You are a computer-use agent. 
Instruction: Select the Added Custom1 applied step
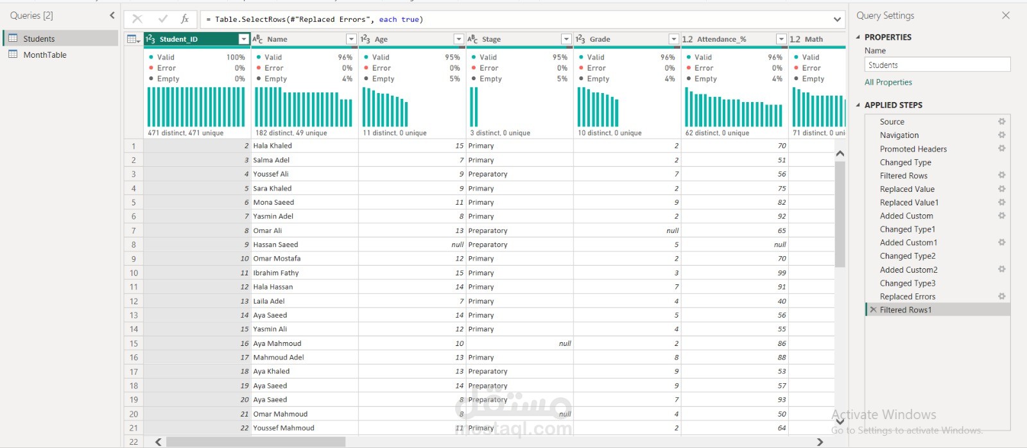[908, 243]
